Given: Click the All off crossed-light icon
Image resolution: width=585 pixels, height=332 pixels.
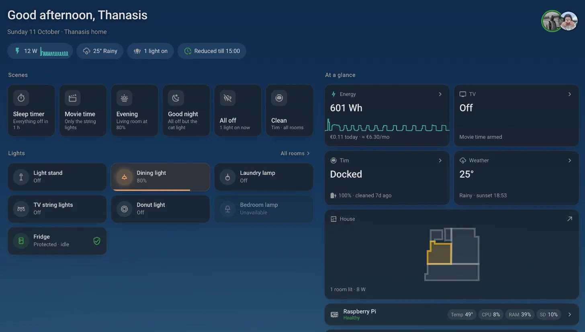Looking at the screenshot, I should point(227,98).
